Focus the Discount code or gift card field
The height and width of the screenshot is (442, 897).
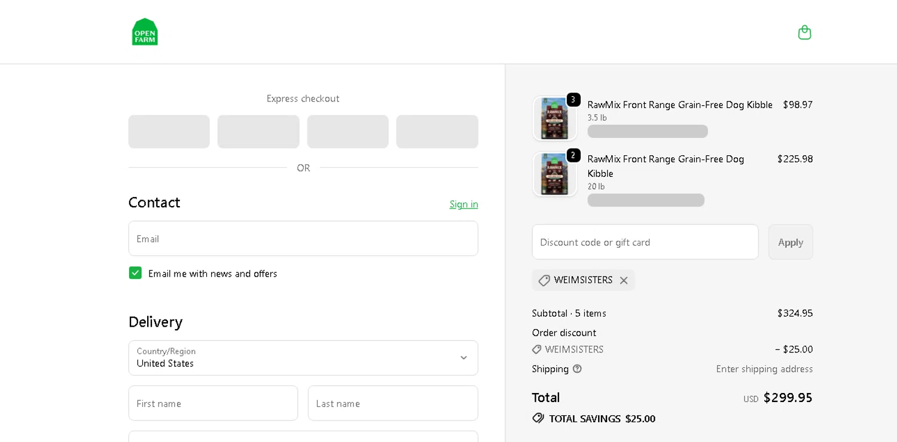click(x=645, y=242)
